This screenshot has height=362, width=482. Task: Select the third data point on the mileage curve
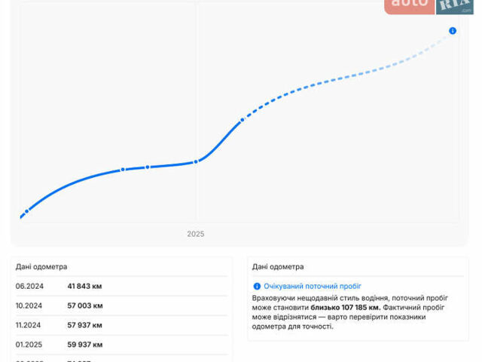(148, 167)
